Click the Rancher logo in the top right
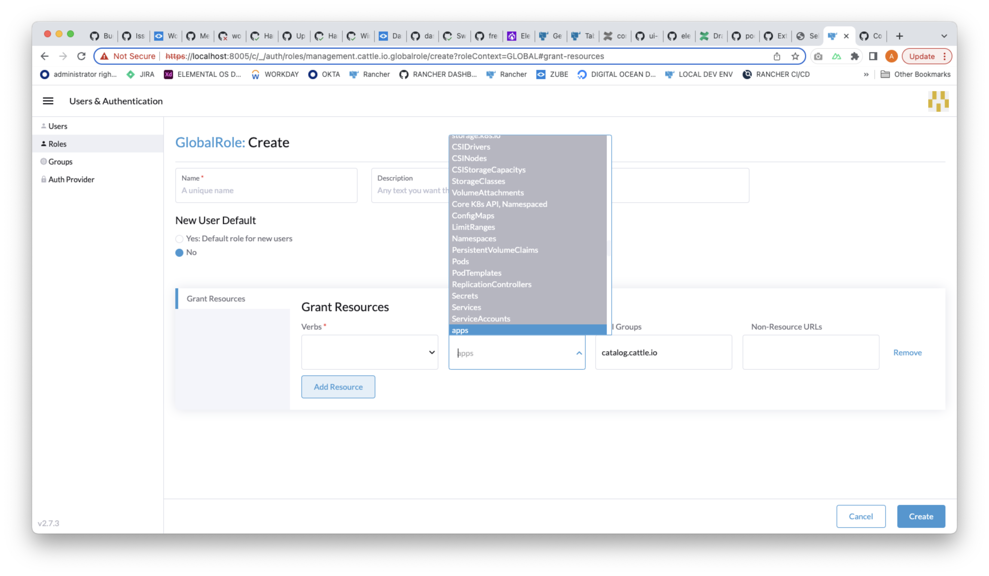989x576 pixels. point(939,101)
